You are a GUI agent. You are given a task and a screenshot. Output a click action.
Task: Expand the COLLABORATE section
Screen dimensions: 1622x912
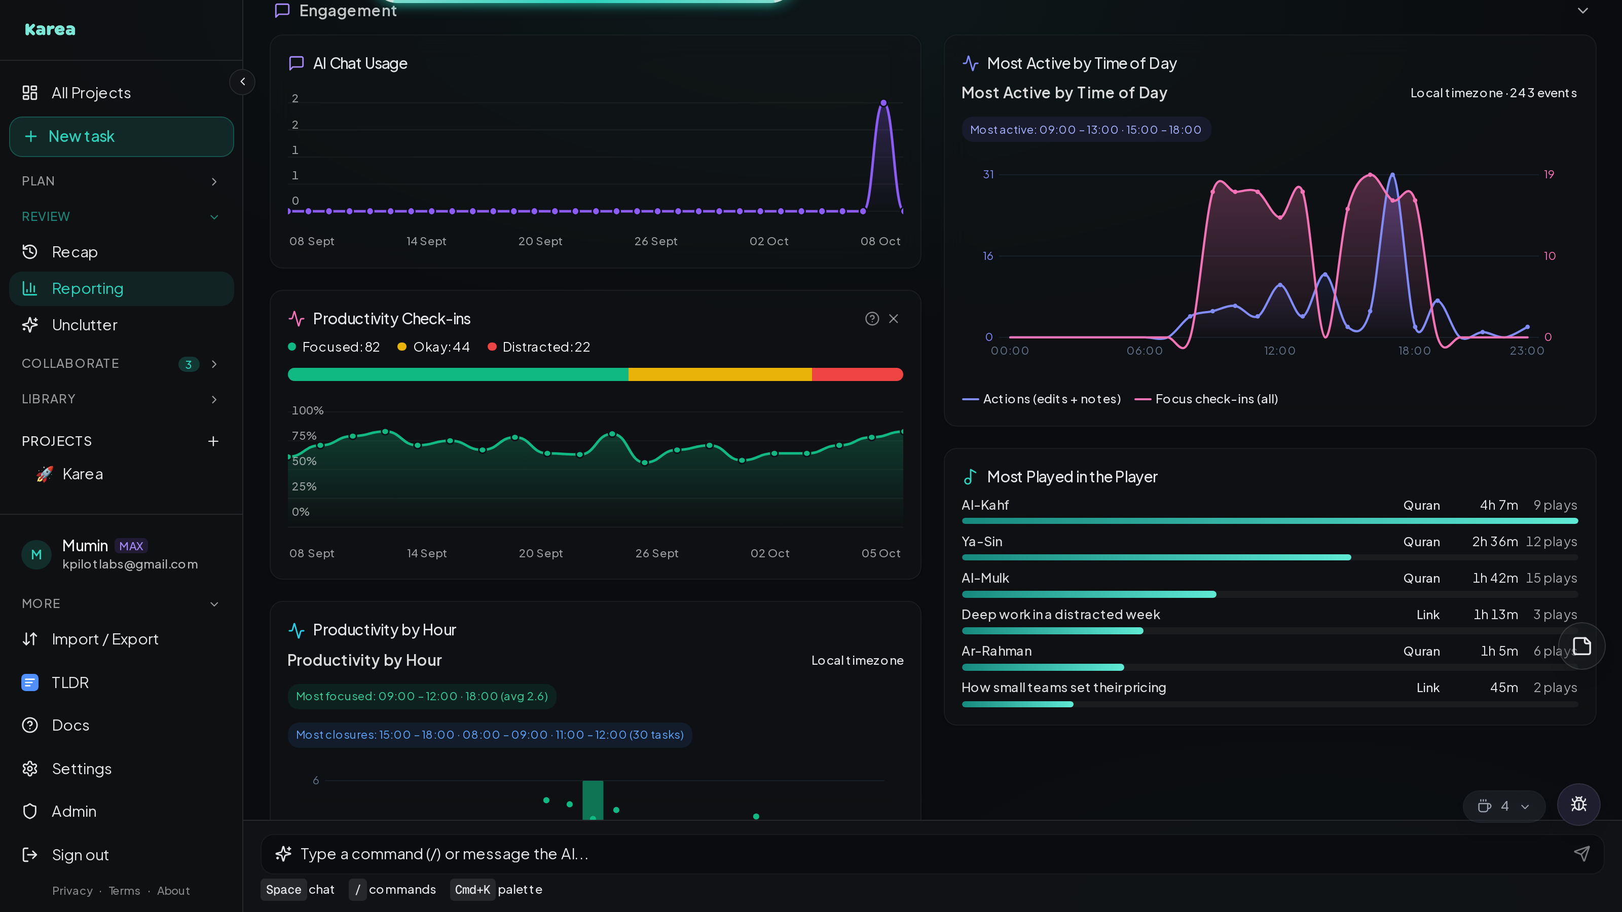[x=121, y=364]
